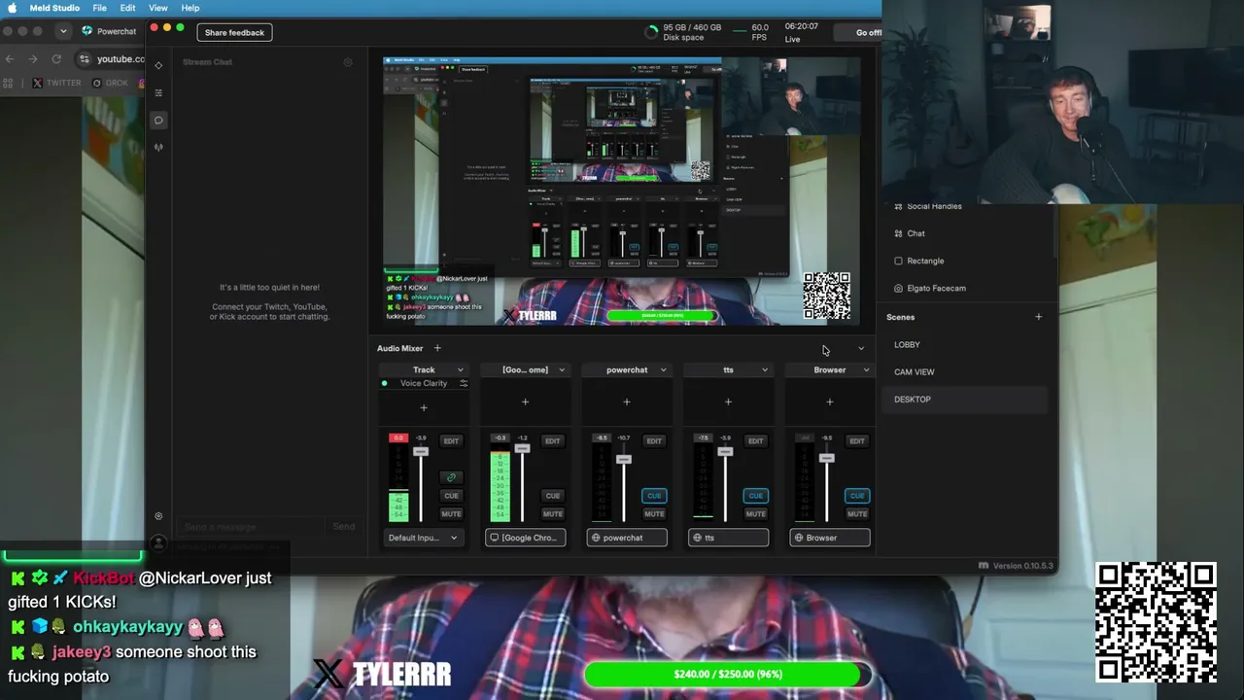Collapse the Audio Mixer panel chevron

[860, 349]
